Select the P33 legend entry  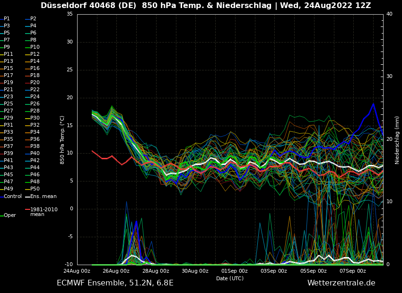click(9, 132)
